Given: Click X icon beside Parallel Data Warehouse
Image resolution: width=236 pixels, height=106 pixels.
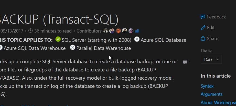Looking at the screenshot, I should pyautogui.click(x=73, y=48).
